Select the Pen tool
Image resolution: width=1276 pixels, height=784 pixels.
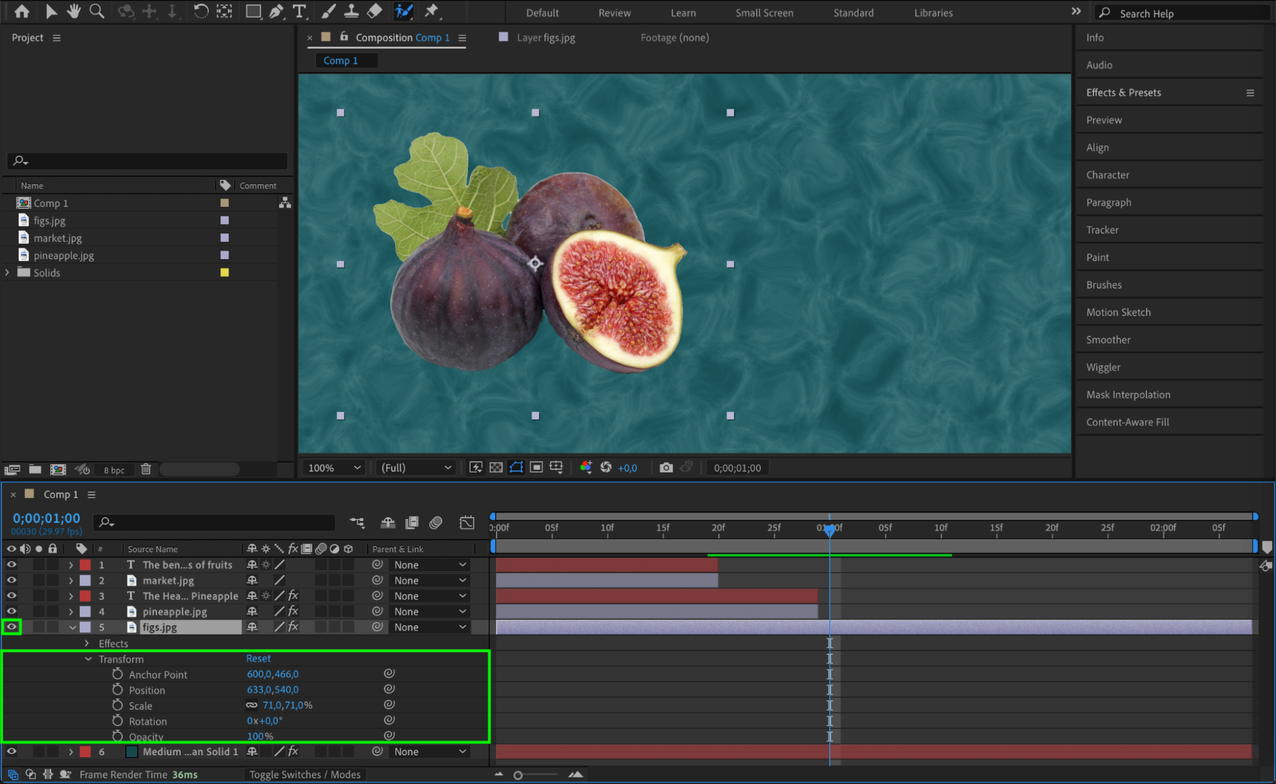pos(276,11)
